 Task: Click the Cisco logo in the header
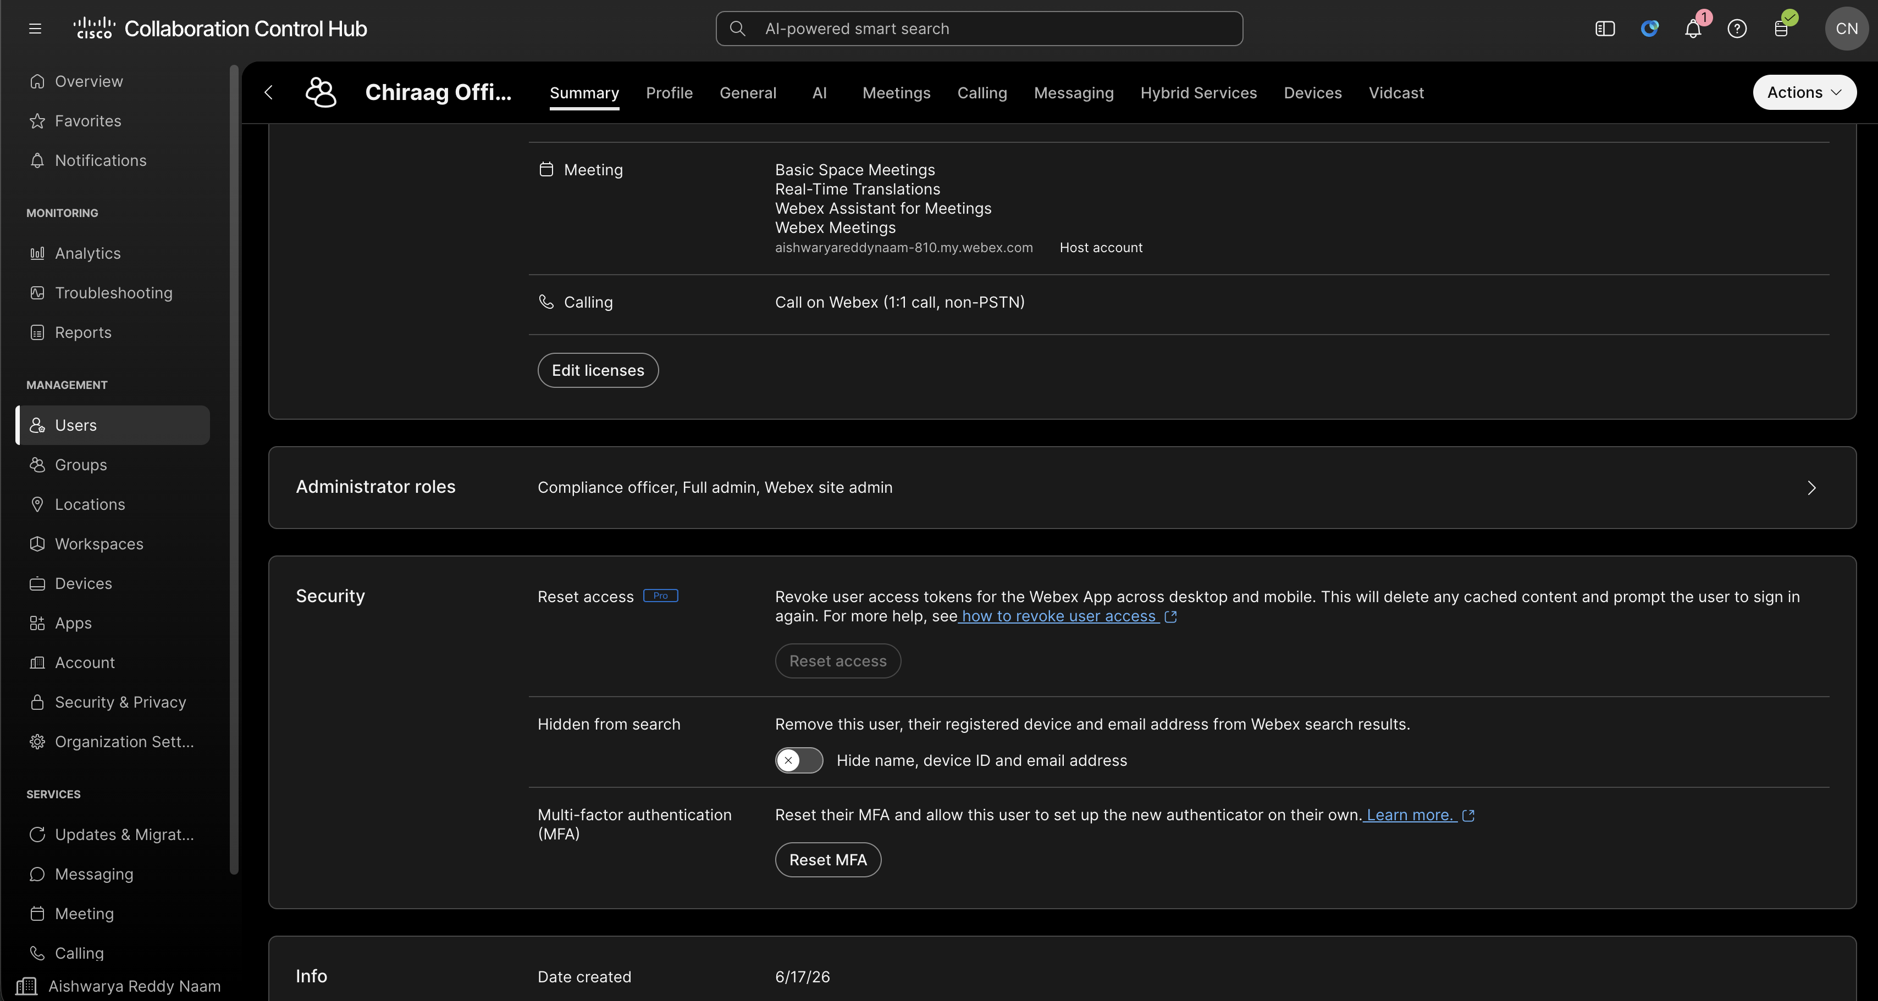pyautogui.click(x=93, y=29)
